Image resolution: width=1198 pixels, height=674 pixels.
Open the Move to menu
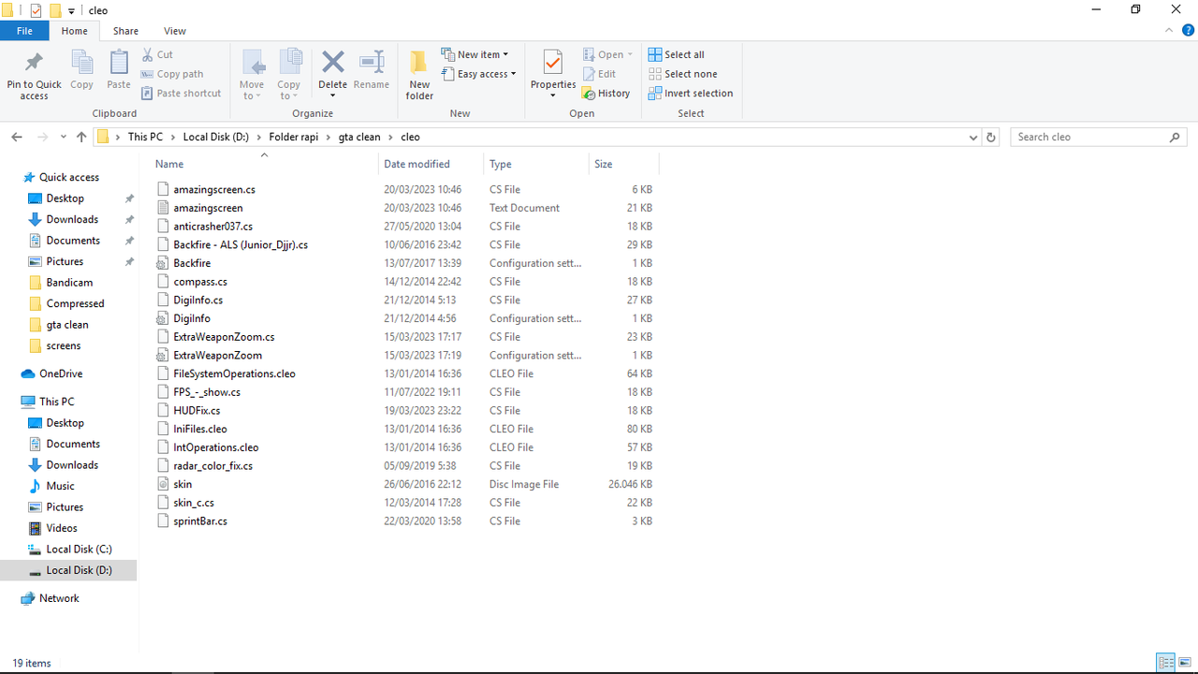(252, 76)
